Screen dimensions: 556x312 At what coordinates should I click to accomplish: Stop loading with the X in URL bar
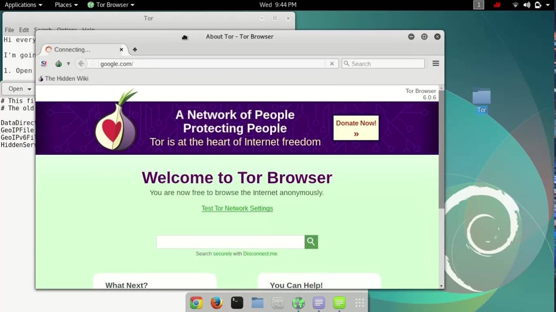click(332, 64)
